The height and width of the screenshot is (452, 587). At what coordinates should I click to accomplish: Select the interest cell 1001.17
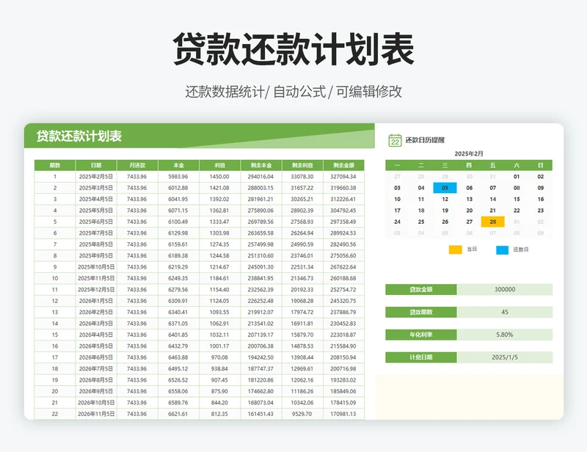[x=219, y=346]
